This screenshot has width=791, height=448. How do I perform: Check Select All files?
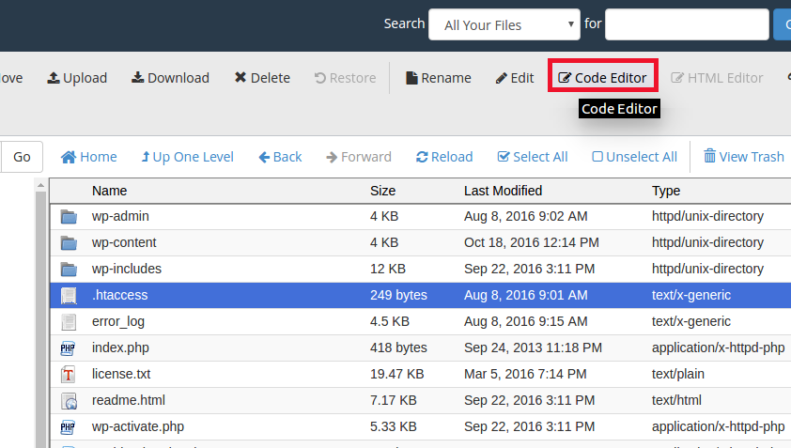coord(532,157)
